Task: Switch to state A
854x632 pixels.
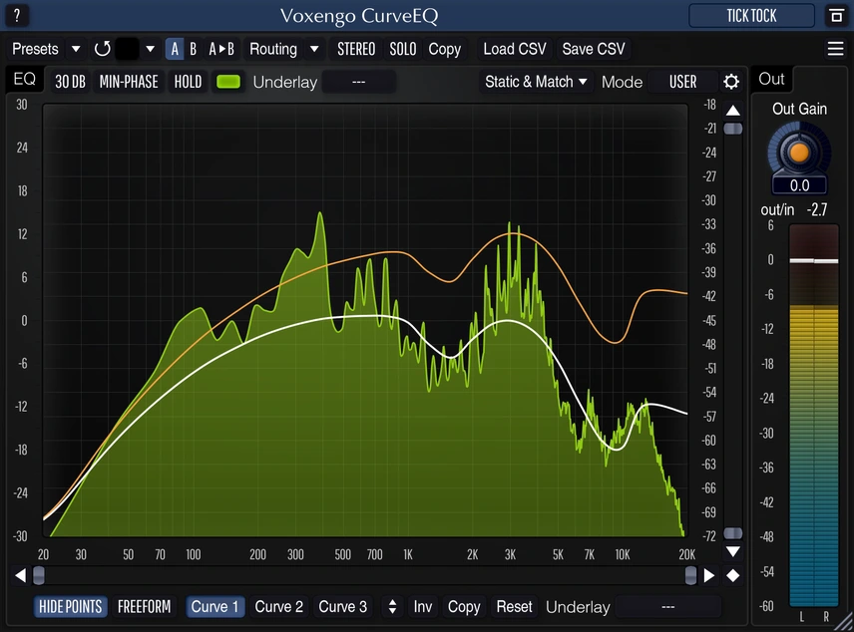Action: point(175,49)
